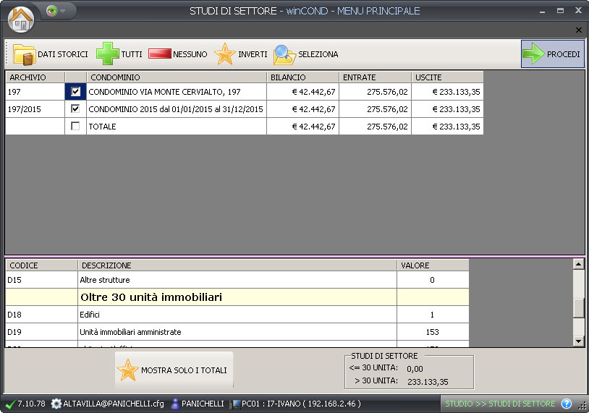This screenshot has height=413, width=589.
Task: Click the blue help icon in status bar
Action: click(567, 404)
